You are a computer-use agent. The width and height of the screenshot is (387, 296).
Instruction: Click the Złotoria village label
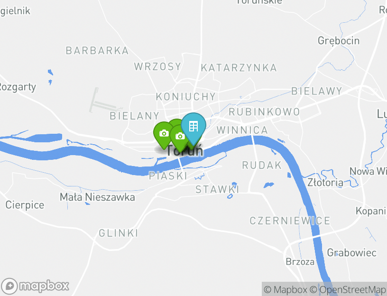pyautogui.click(x=325, y=183)
